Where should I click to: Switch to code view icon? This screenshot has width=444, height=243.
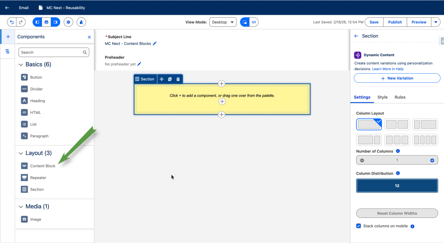point(255,22)
